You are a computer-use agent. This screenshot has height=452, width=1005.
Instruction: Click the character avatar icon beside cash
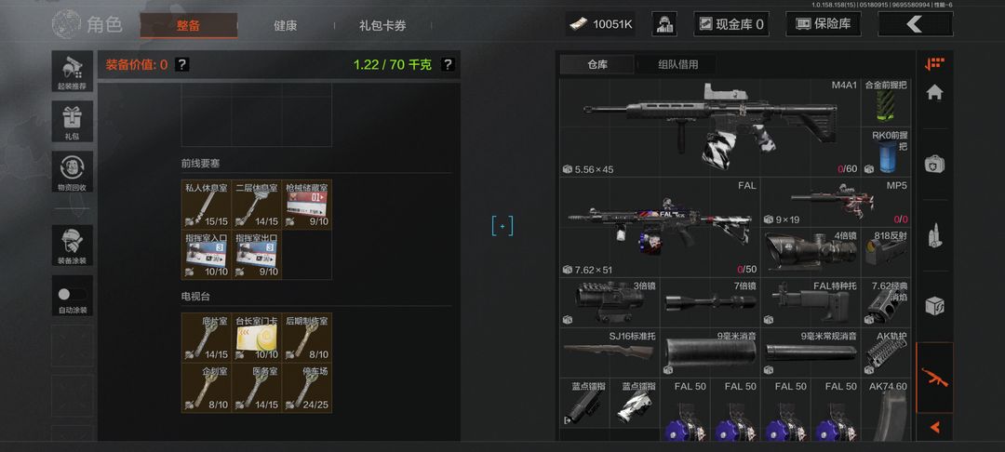pyautogui.click(x=664, y=24)
